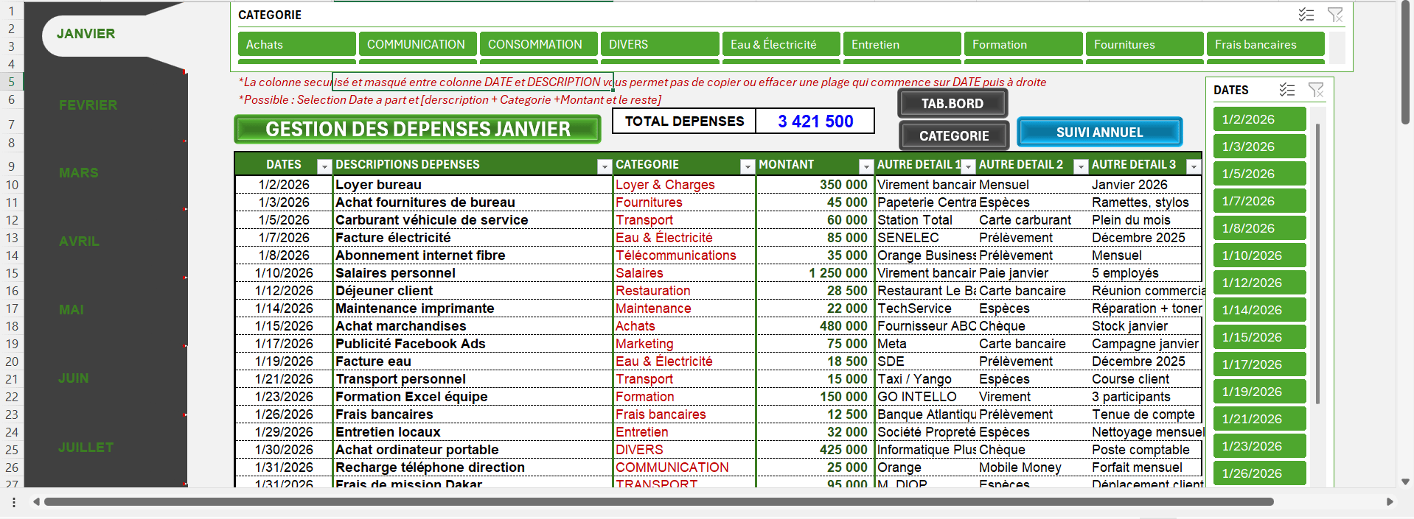Open the CATEGORIE column filter dropdown
The image size is (1414, 519).
[x=748, y=166]
